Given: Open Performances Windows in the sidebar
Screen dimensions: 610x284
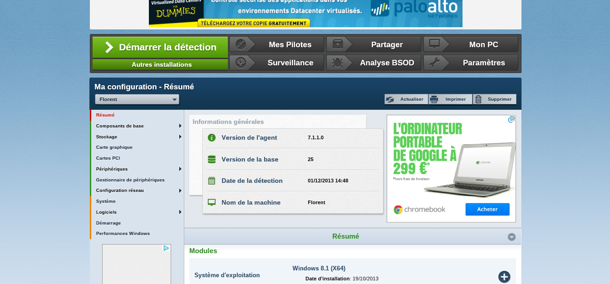Looking at the screenshot, I should [x=123, y=233].
